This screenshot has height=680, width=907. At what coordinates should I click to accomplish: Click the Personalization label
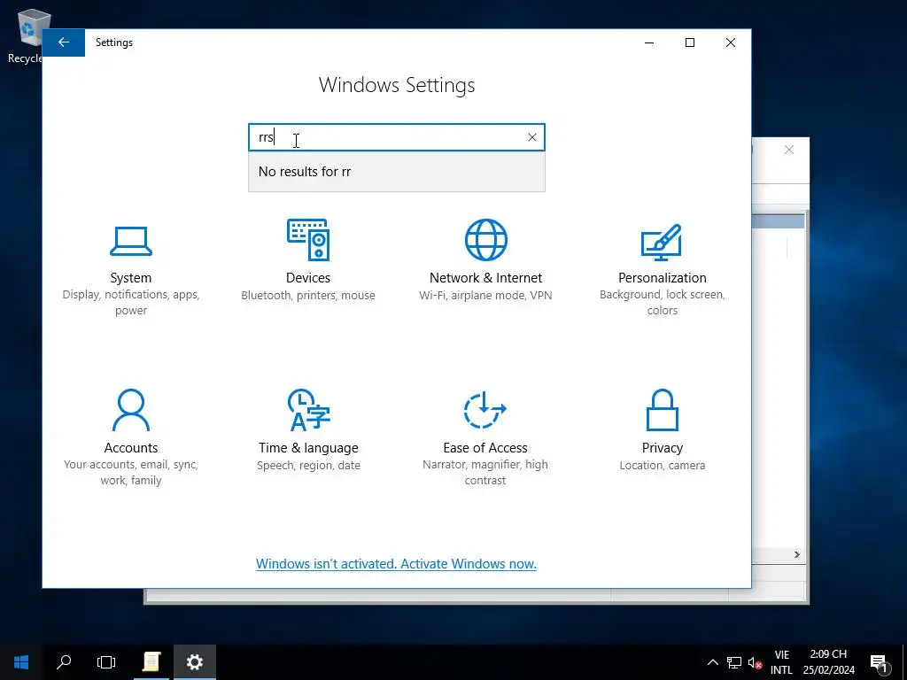663,277
